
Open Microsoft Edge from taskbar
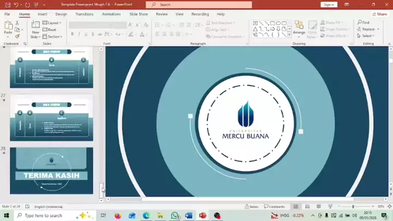click(x=146, y=216)
